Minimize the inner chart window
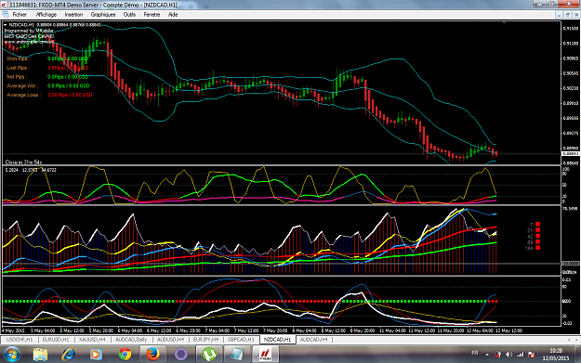This screenshot has width=581, height=363. 559,15
